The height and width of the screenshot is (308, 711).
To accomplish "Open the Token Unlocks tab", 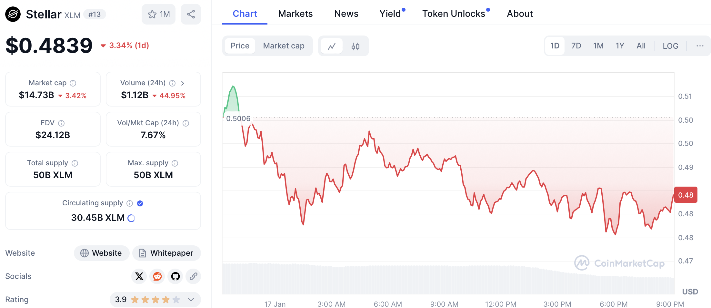I will tap(453, 14).
